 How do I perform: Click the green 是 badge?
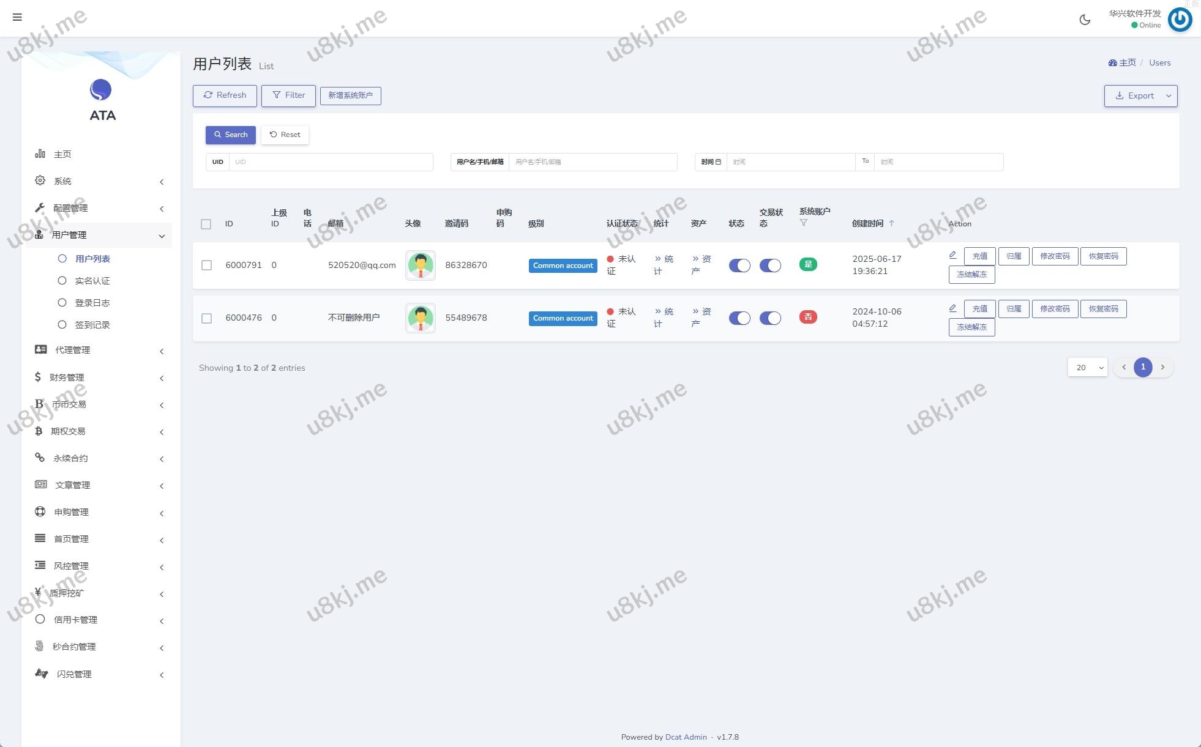[808, 264]
